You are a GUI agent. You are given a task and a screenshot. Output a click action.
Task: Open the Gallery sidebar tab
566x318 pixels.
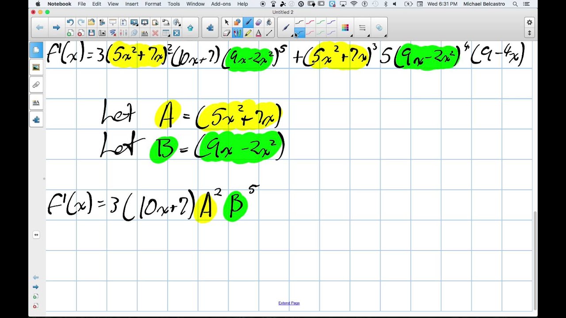(x=36, y=67)
